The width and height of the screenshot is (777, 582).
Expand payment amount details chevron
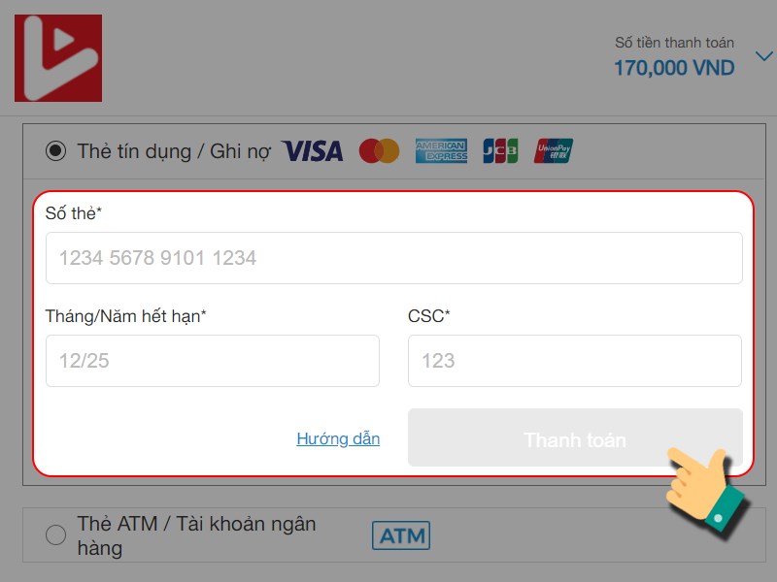point(763,55)
